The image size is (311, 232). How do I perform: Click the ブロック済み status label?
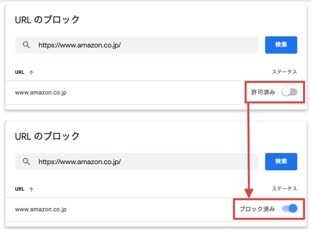(257, 209)
